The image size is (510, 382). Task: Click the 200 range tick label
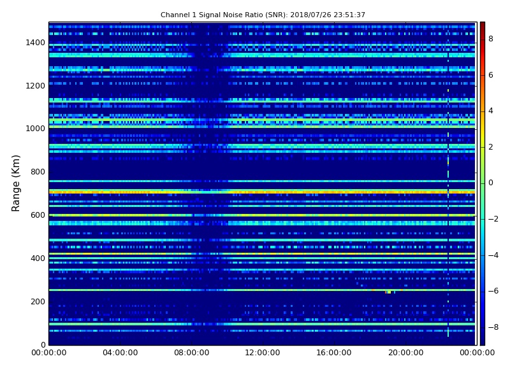(x=38, y=301)
